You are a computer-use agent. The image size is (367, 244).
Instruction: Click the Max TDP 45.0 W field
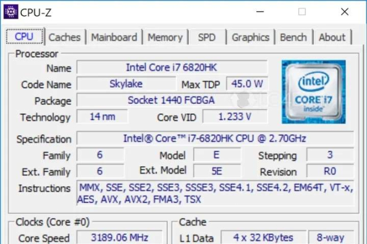(247, 84)
